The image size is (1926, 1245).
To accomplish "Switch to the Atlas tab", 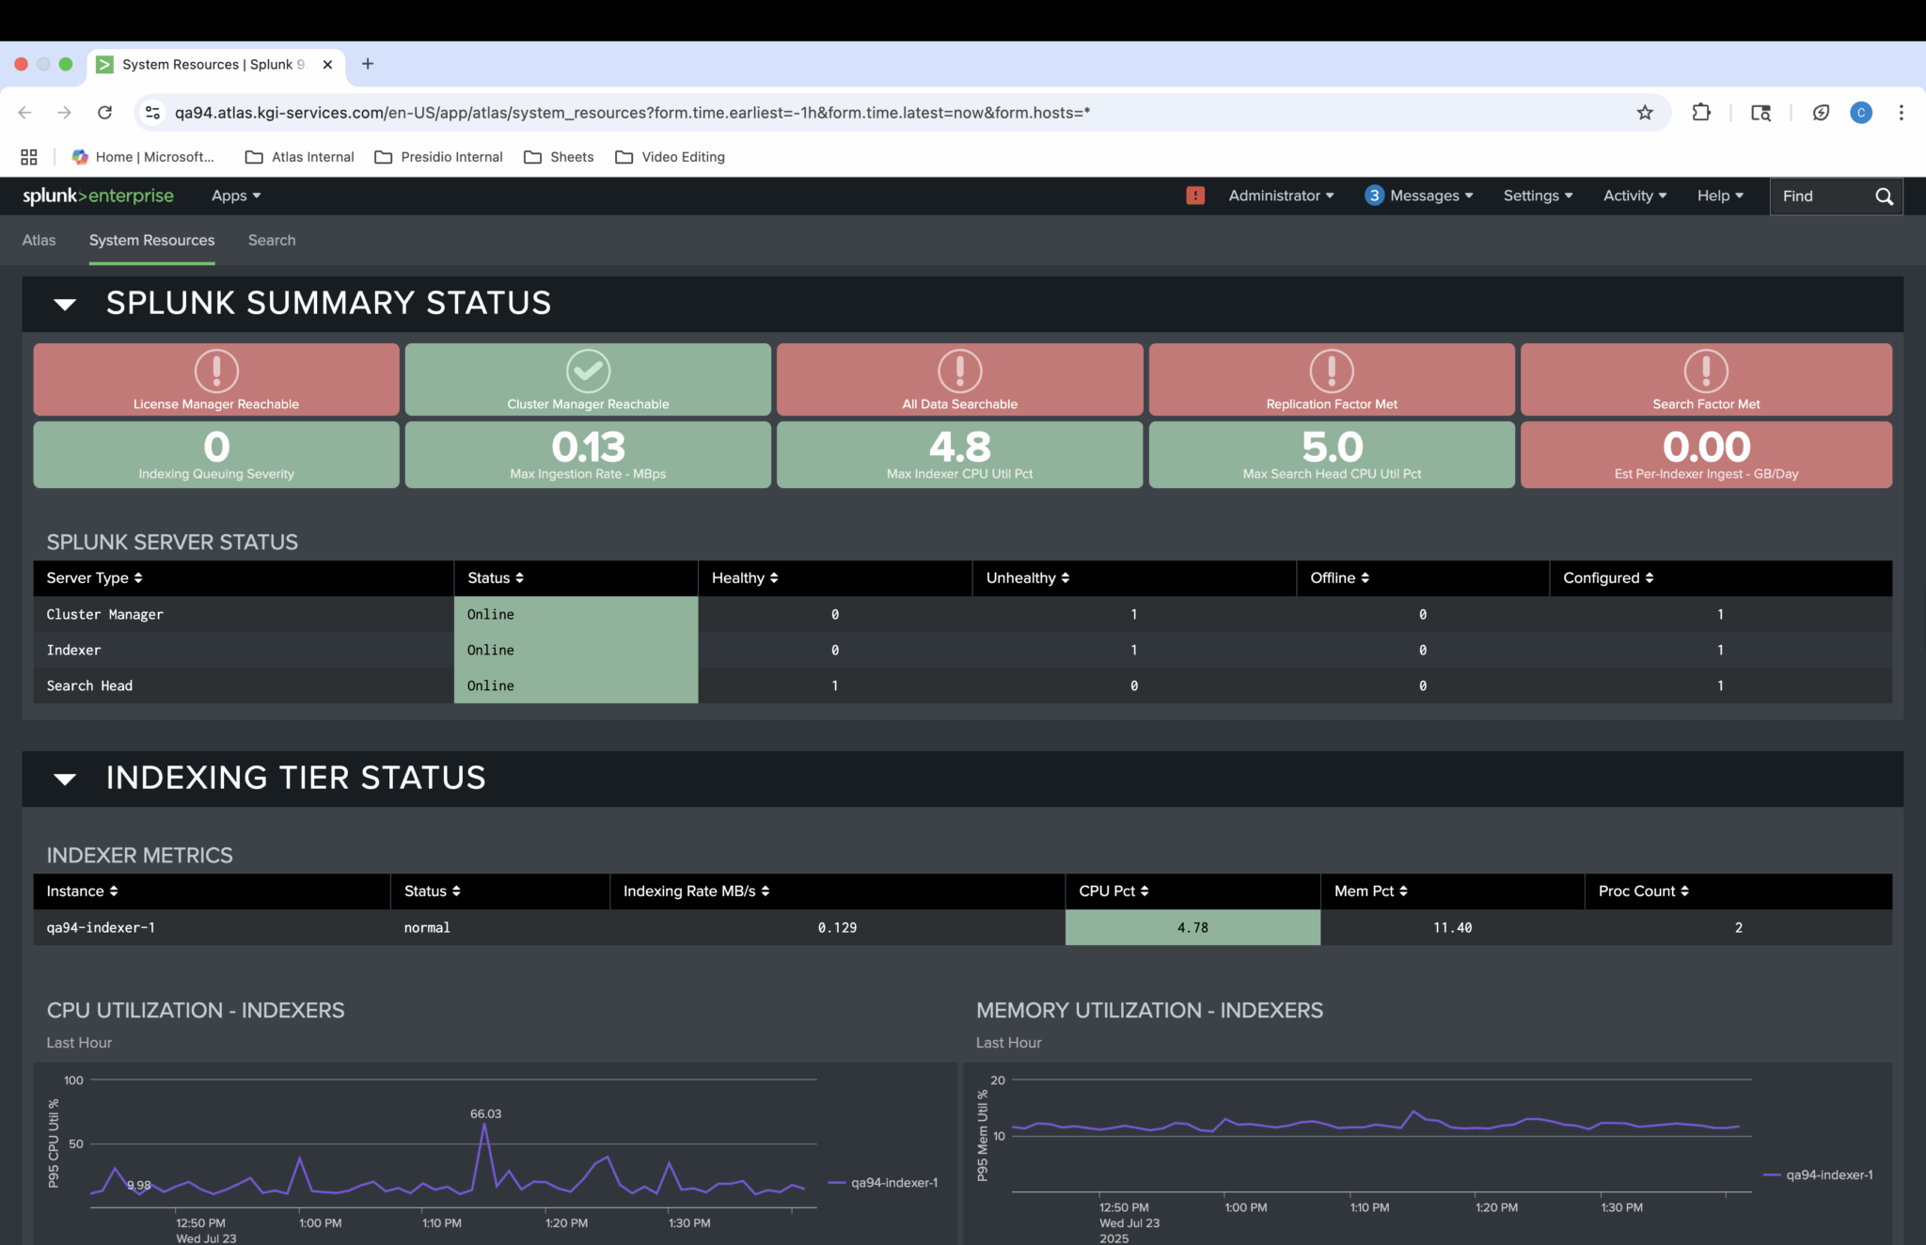I will click(x=39, y=240).
